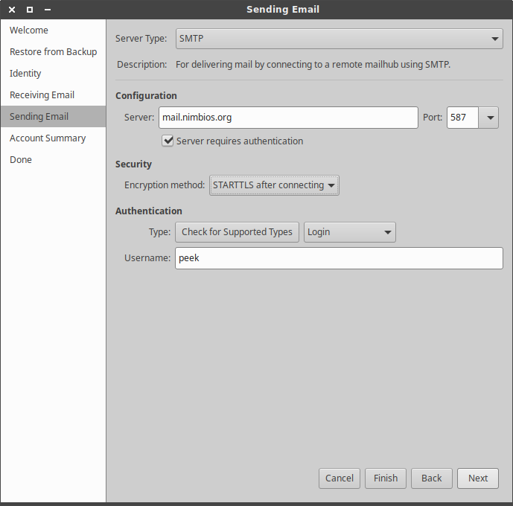513x506 pixels.
Task: Open the Login authentication type dropdown
Action: click(x=349, y=232)
